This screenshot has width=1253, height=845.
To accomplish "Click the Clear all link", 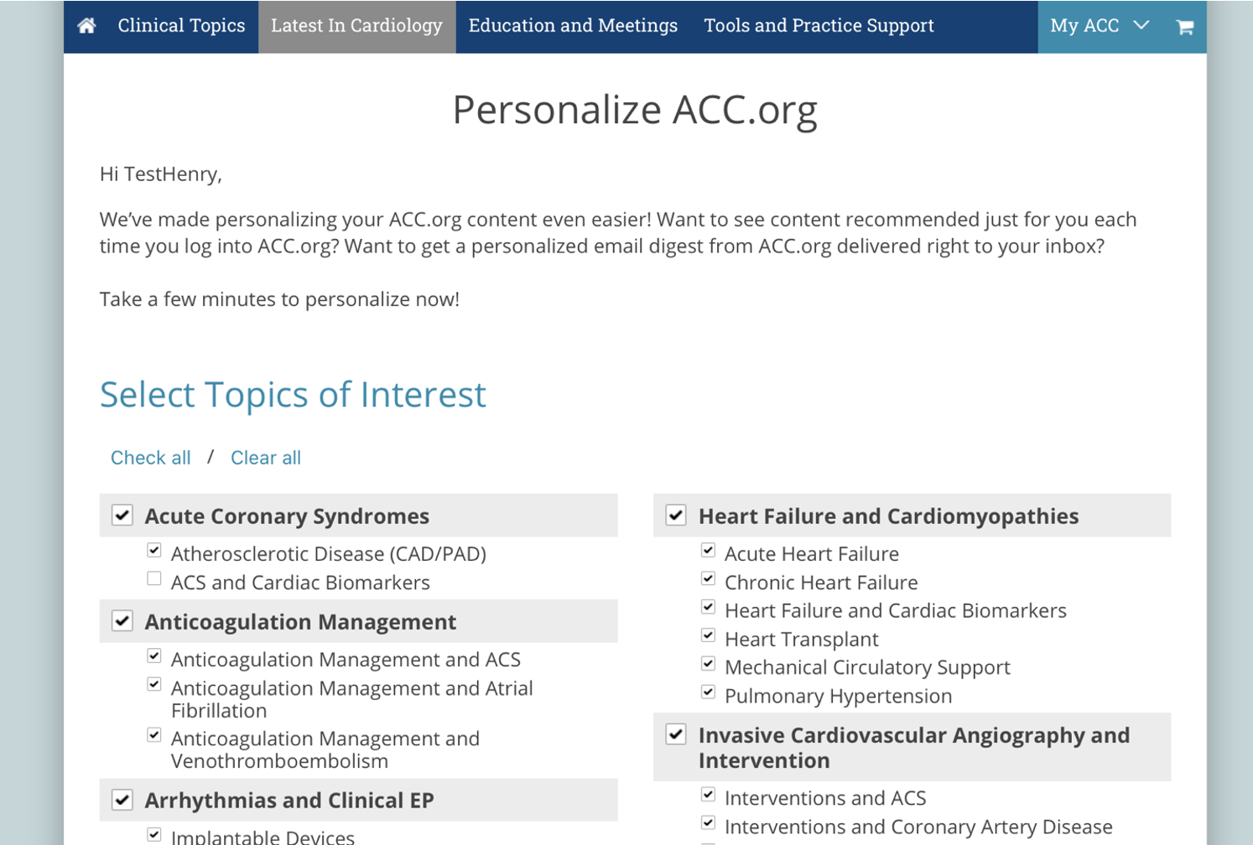I will [266, 458].
